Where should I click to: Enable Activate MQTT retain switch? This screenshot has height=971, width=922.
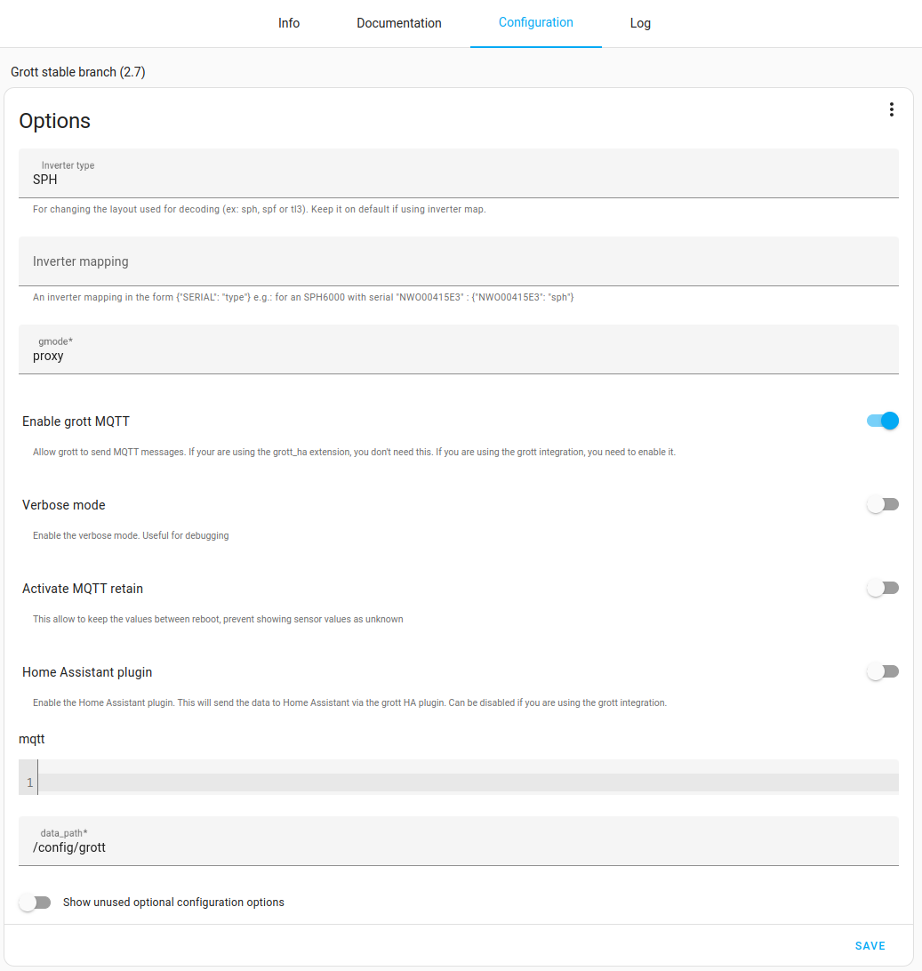tap(882, 589)
